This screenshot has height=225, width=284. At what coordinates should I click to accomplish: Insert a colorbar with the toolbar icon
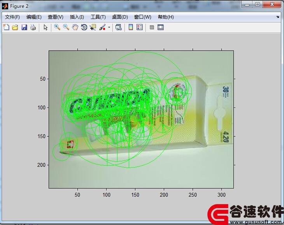click(x=131, y=27)
